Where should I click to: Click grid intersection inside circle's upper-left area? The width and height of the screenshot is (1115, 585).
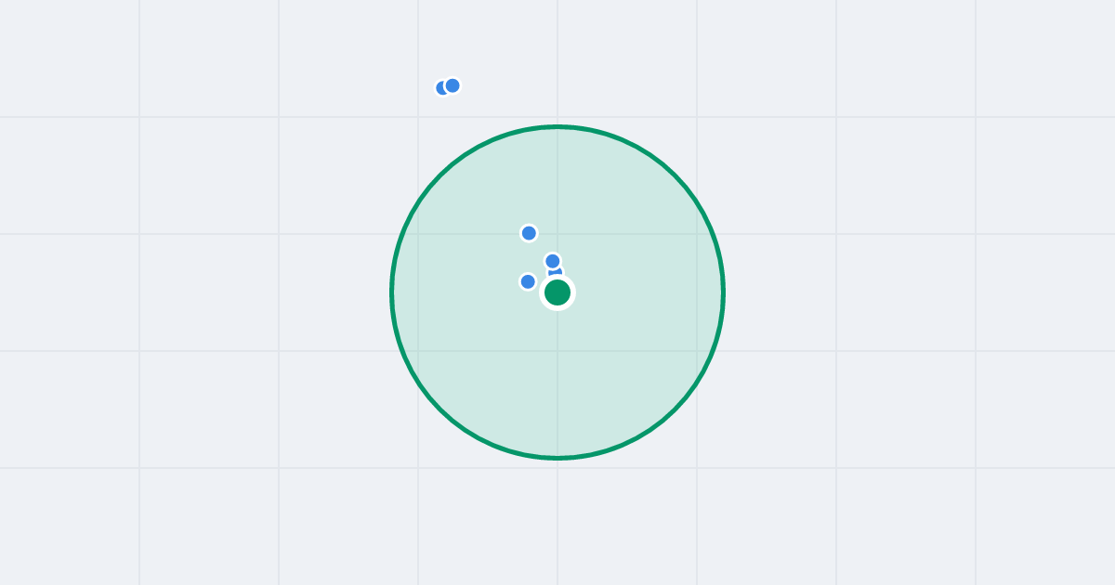click(418, 234)
